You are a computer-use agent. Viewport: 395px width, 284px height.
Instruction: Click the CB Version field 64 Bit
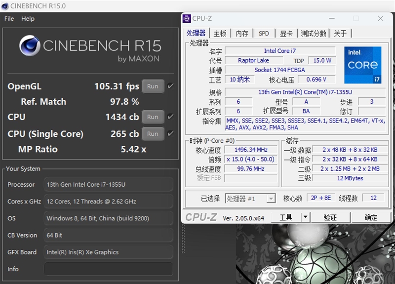pyautogui.click(x=108, y=235)
